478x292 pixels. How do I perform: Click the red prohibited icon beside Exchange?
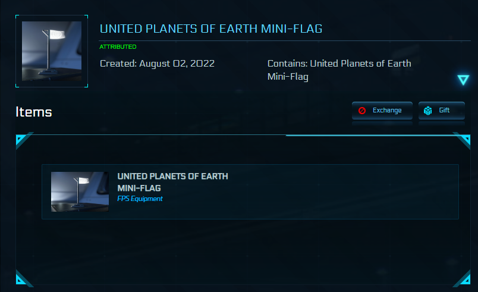[x=362, y=111]
